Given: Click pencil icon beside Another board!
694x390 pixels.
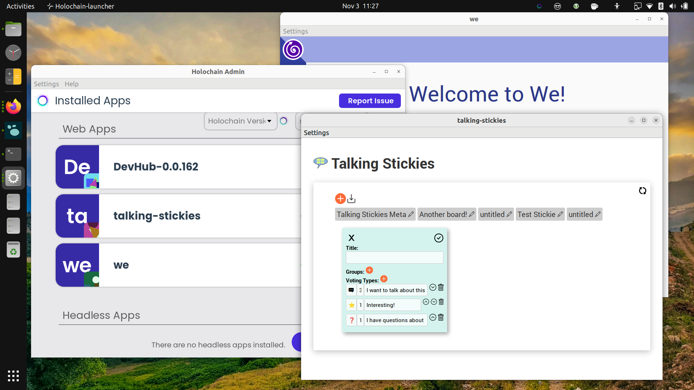Looking at the screenshot, I should point(472,214).
